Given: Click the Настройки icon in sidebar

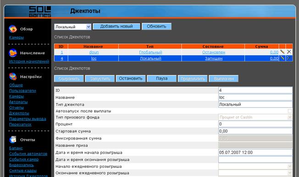Looking at the screenshot, I should pos(13,77).
